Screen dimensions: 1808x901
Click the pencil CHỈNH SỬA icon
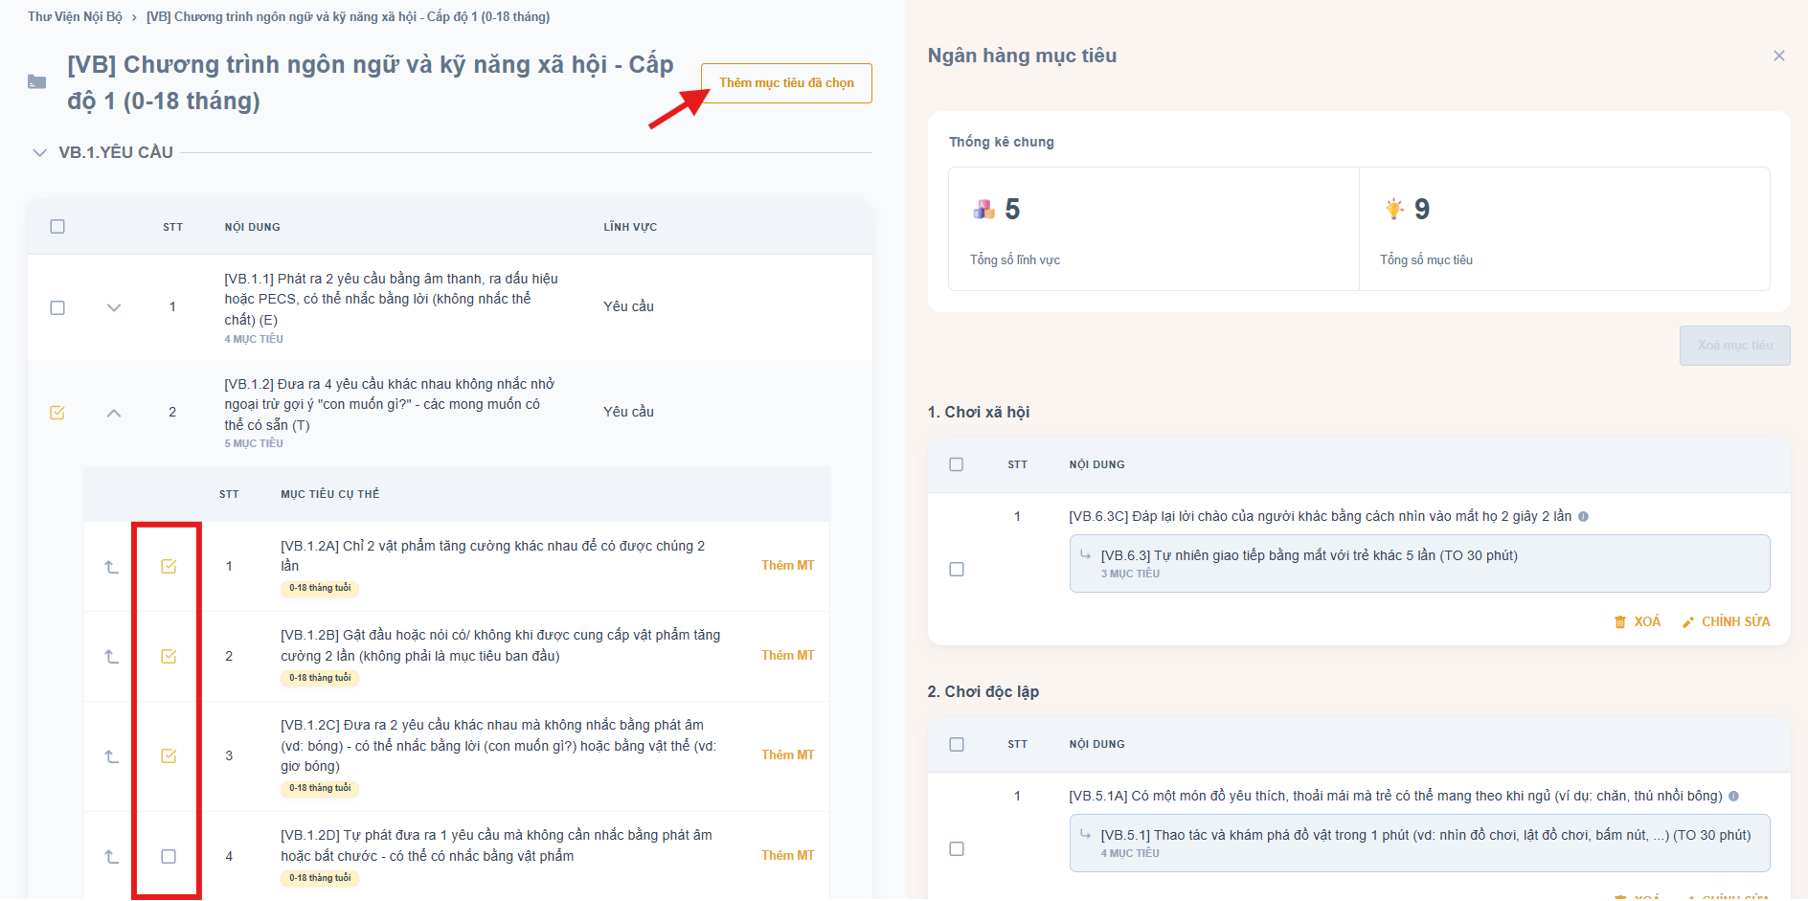pos(1688,622)
